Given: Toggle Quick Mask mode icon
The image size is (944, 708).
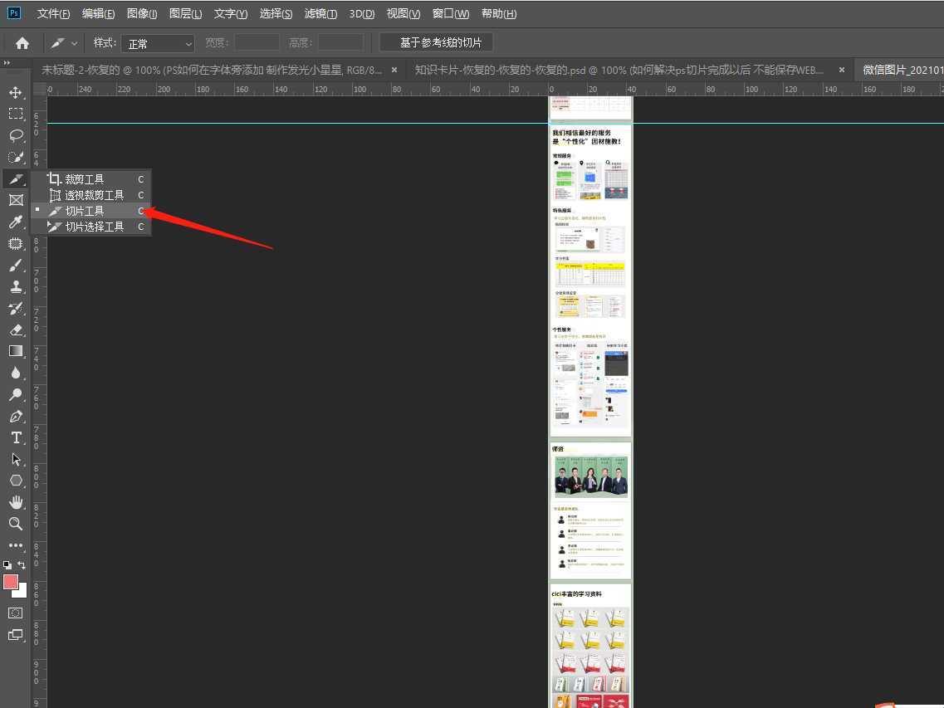Looking at the screenshot, I should click(x=16, y=613).
